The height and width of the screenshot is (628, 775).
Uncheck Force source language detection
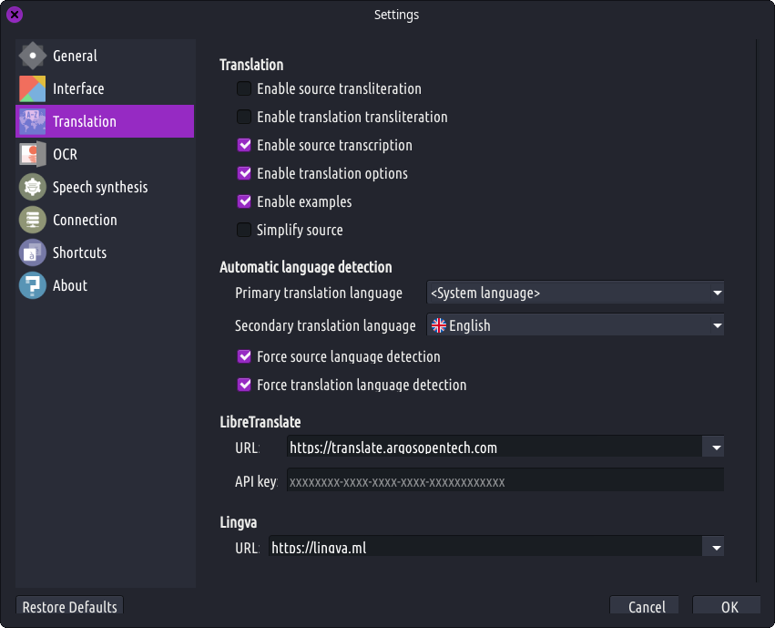(244, 356)
